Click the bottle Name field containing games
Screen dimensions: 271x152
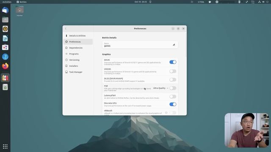click(140, 45)
